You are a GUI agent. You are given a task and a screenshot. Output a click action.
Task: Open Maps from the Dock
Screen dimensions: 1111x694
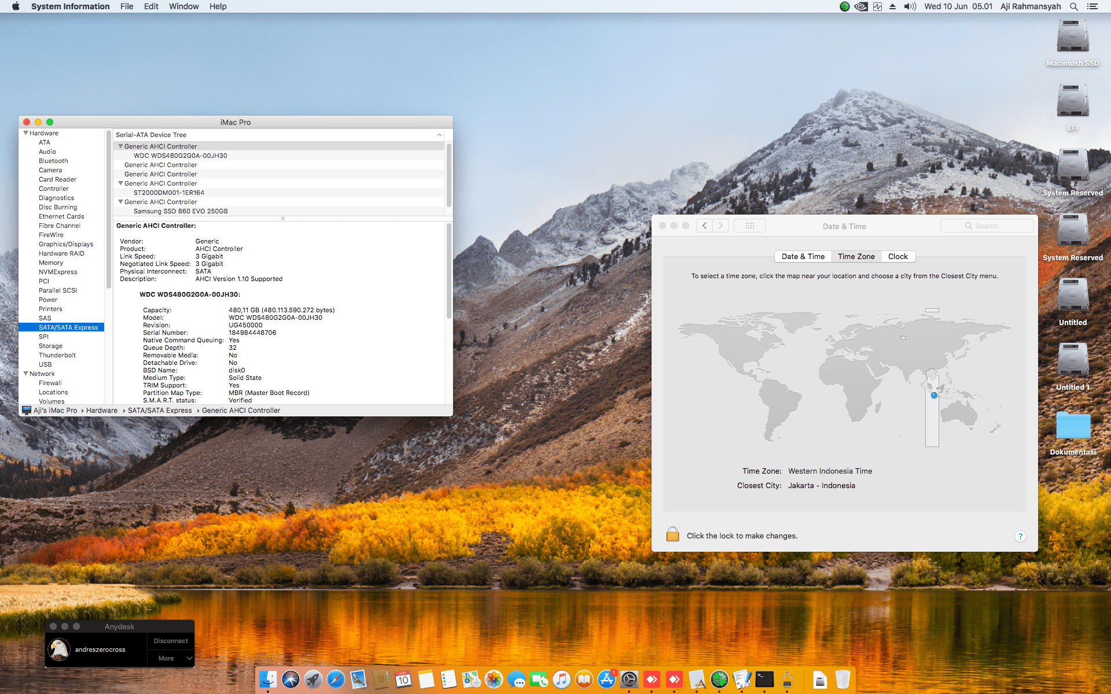coord(471,679)
